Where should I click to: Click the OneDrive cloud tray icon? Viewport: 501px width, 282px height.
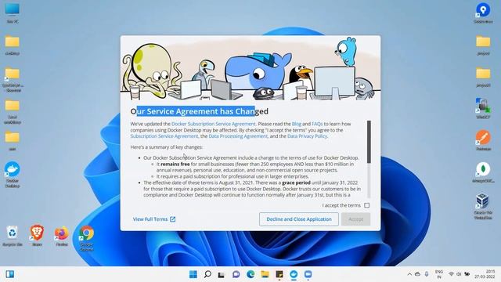[417, 274]
